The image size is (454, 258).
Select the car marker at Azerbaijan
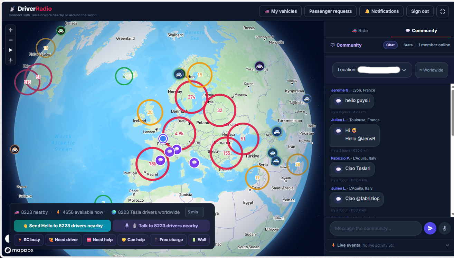point(277,132)
